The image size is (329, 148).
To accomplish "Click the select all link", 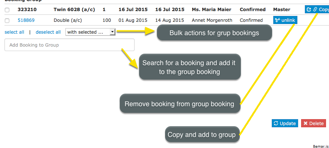I will click(x=14, y=32).
